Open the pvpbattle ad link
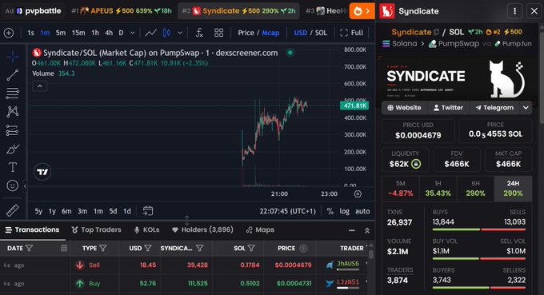Screen dimensions: 544x295 pos(34,11)
